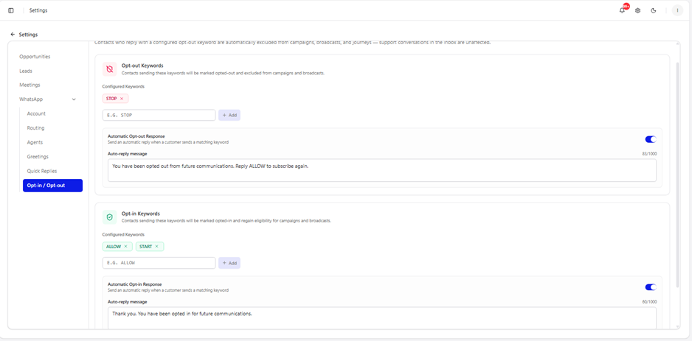The image size is (692, 341).
Task: Open Opportunities settings
Action: coord(35,57)
